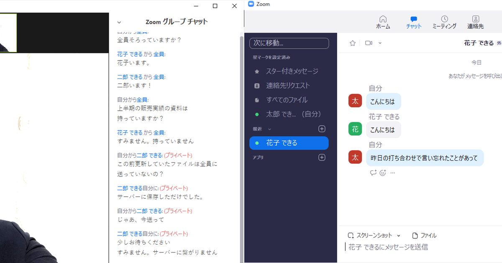Open more options (...) on the message
Screen dimensions: 502x263
click(392, 172)
